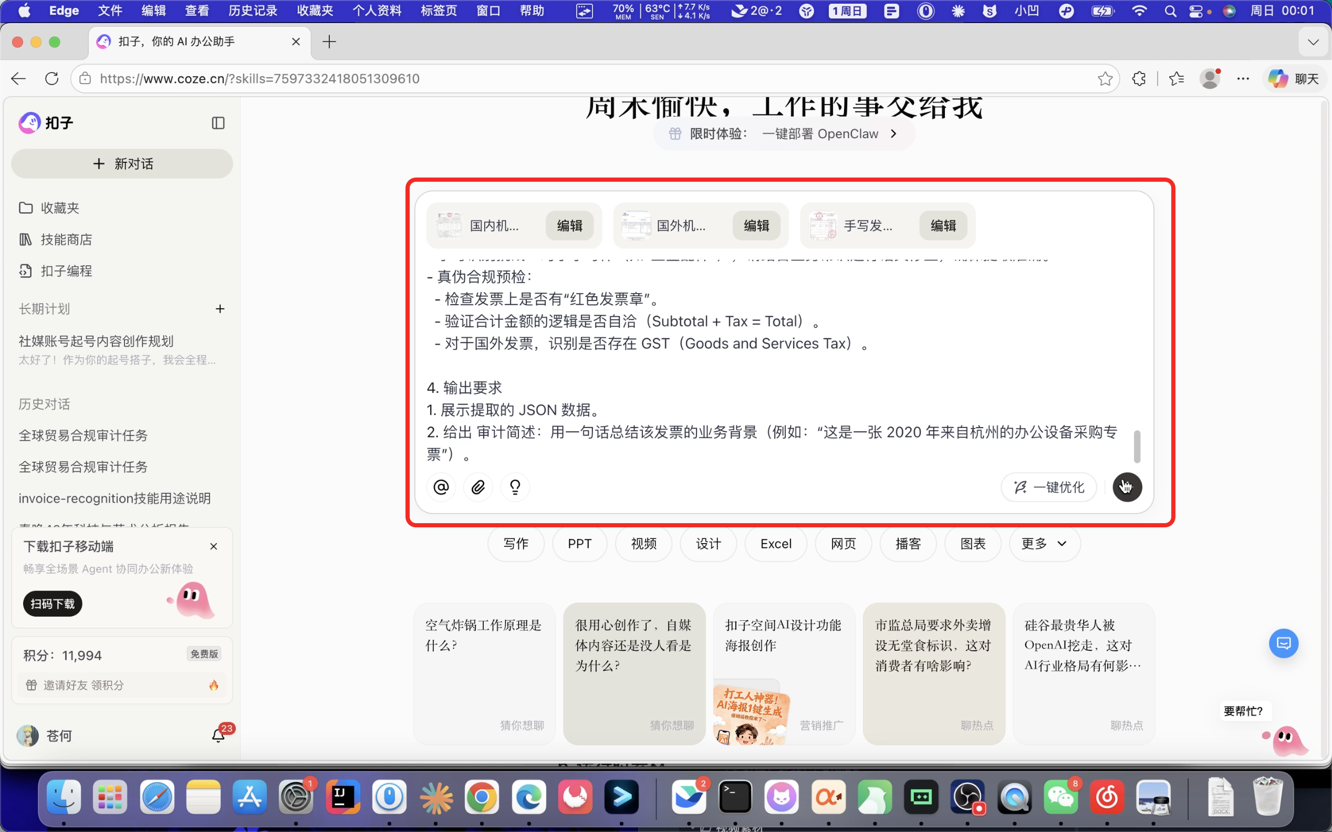1332x832 pixels.
Task: Open first 全球贸易合规审计任务 history chat
Action: tap(83, 435)
